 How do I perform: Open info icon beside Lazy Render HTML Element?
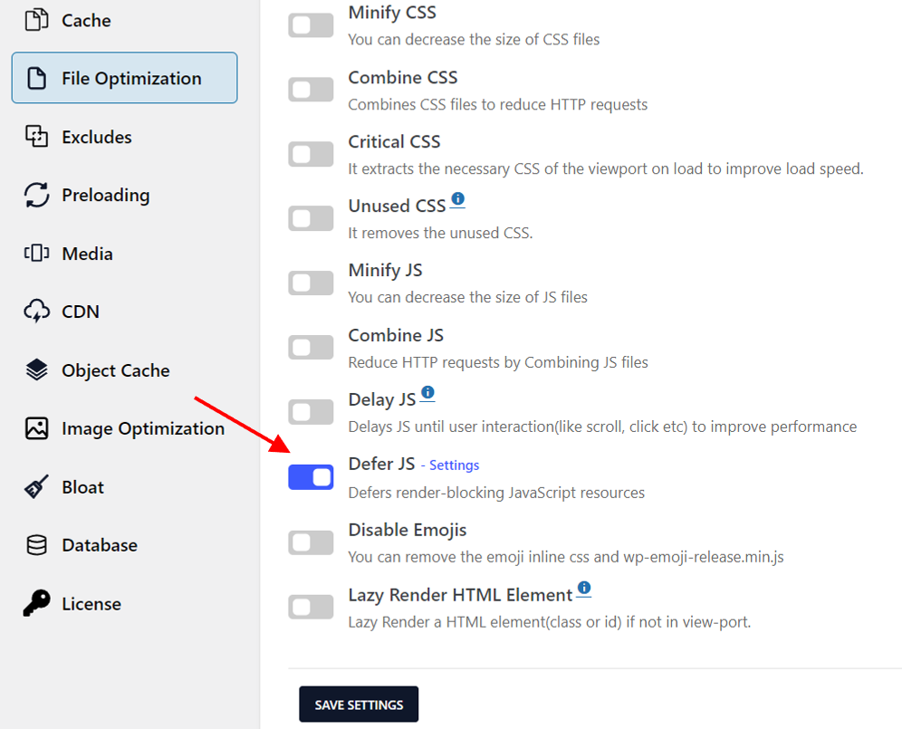point(584,588)
